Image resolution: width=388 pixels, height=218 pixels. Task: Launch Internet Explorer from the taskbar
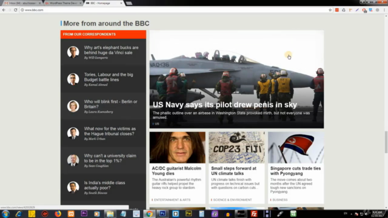coord(19,214)
